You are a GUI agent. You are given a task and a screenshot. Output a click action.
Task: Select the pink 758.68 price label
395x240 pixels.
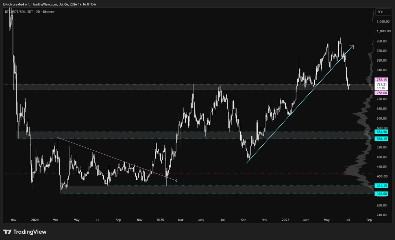(x=381, y=93)
